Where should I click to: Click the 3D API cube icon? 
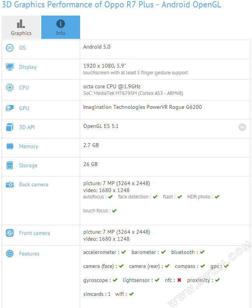[10, 127]
